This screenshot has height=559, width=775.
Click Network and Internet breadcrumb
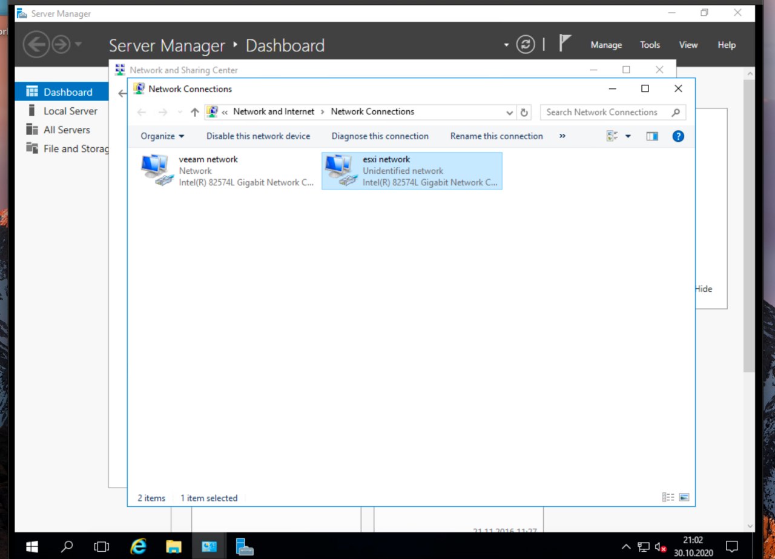click(274, 111)
